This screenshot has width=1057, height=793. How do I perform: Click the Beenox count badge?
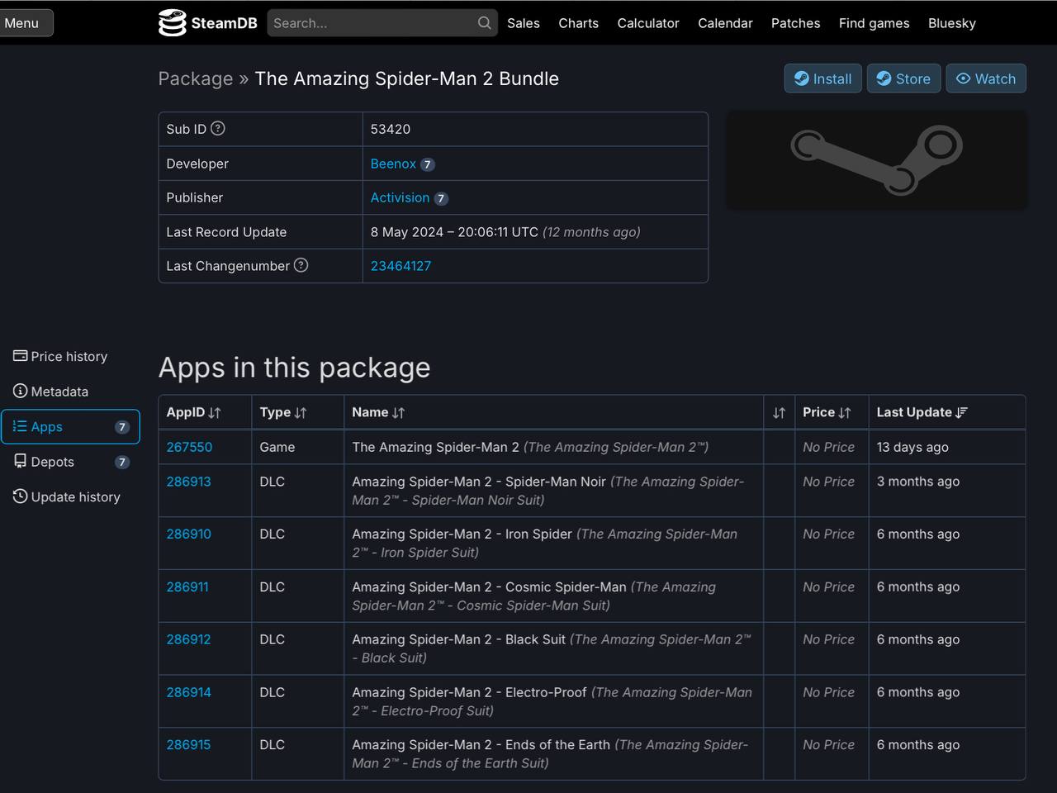[x=427, y=164]
